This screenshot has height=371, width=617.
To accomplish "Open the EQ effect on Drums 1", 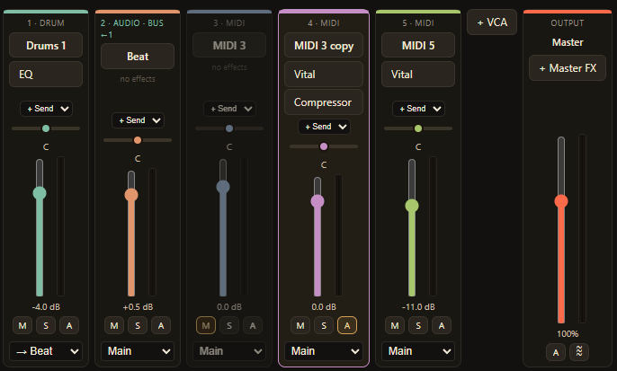I will 46,75.
